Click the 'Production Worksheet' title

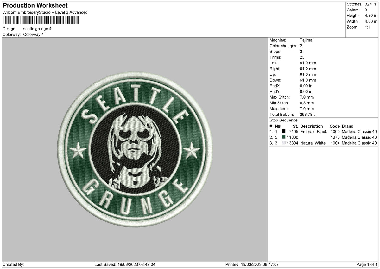click(x=35, y=6)
